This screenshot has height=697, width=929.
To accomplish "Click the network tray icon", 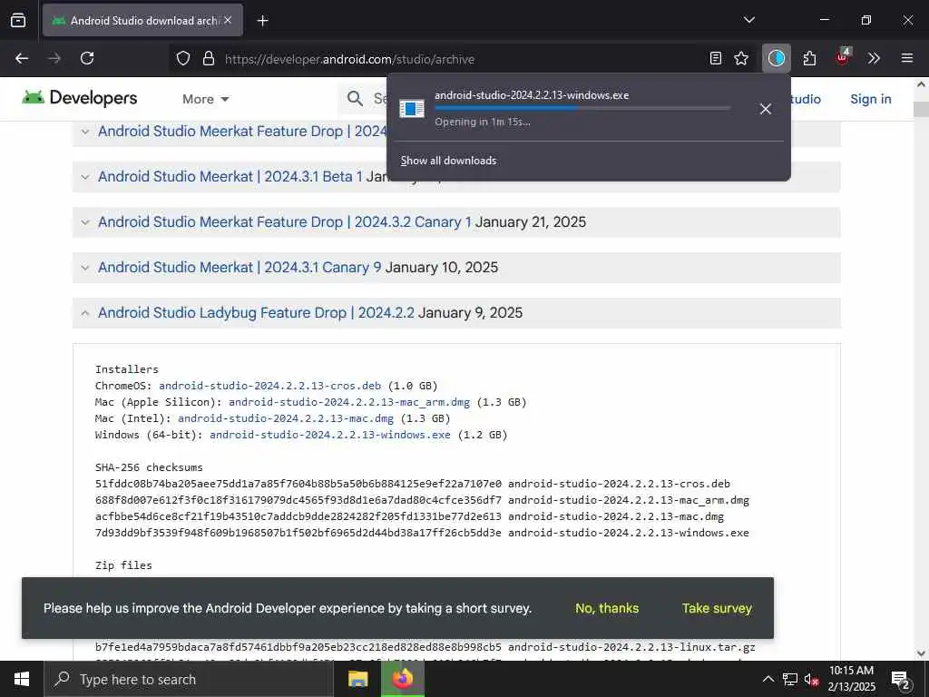I will tap(790, 679).
